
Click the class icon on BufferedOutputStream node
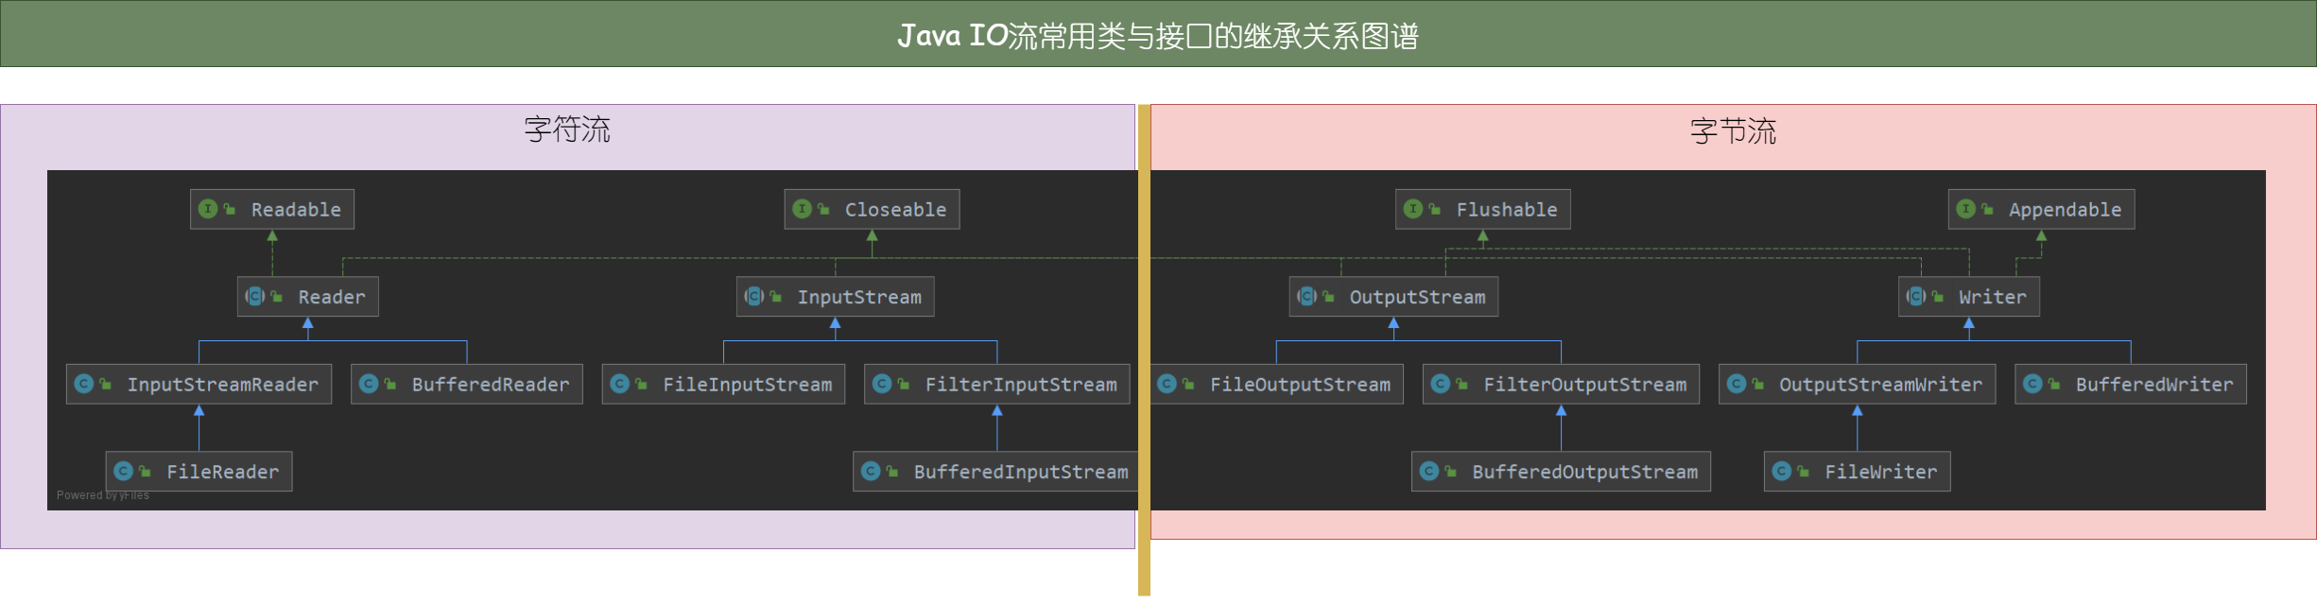pyautogui.click(x=1429, y=471)
